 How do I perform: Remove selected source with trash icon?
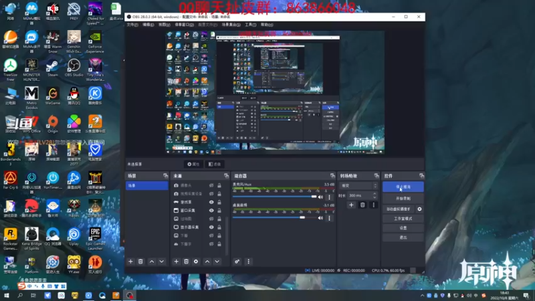pos(187,262)
